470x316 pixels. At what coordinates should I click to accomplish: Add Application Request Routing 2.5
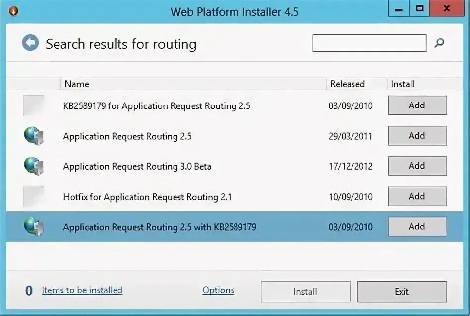(417, 135)
